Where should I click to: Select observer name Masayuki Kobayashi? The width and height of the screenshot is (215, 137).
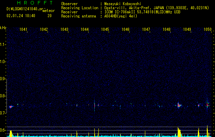[x=123, y=4]
